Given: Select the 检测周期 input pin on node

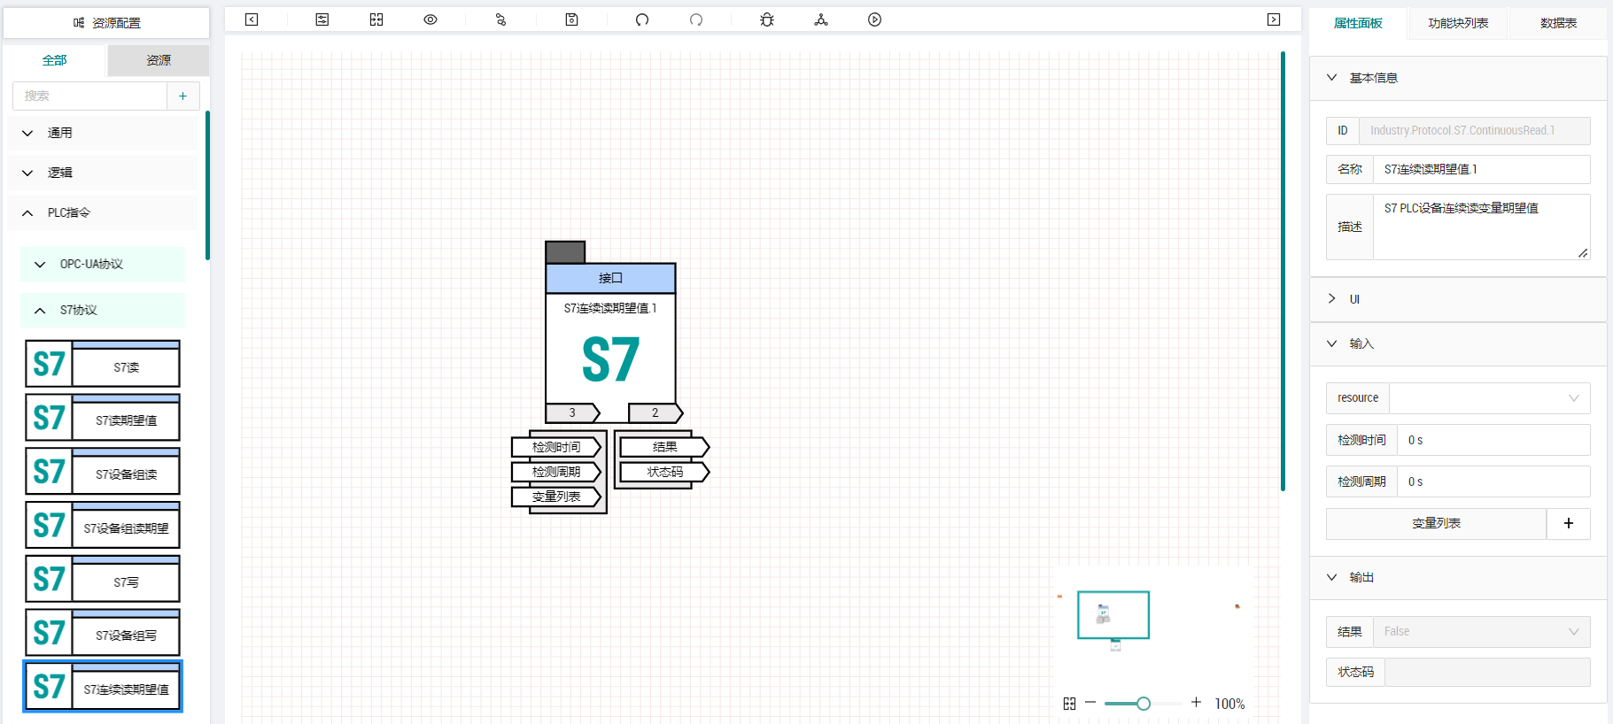Looking at the screenshot, I should point(556,472).
